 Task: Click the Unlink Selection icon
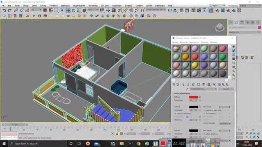pos(22,11)
